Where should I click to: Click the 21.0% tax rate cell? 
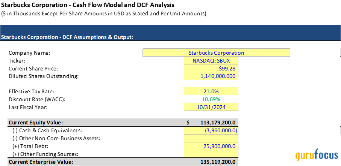(x=211, y=91)
